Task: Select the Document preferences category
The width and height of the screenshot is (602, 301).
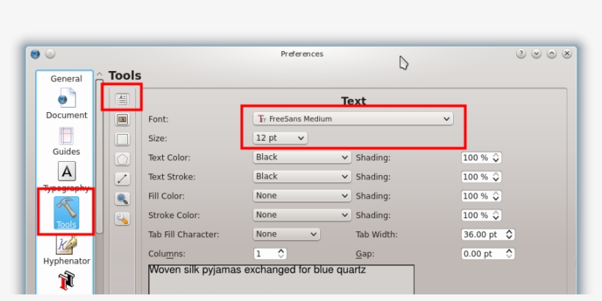Action: pos(66,104)
